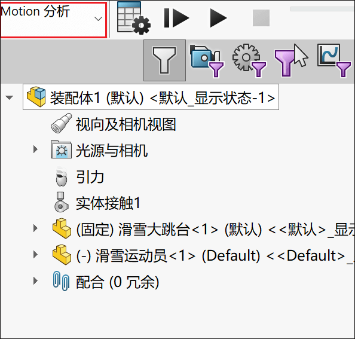
Task: Click the Calculate motion study icon
Action: (x=134, y=18)
